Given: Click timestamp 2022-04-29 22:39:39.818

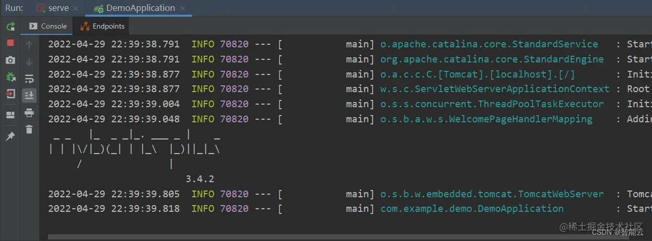Looking at the screenshot, I should 114,209.
